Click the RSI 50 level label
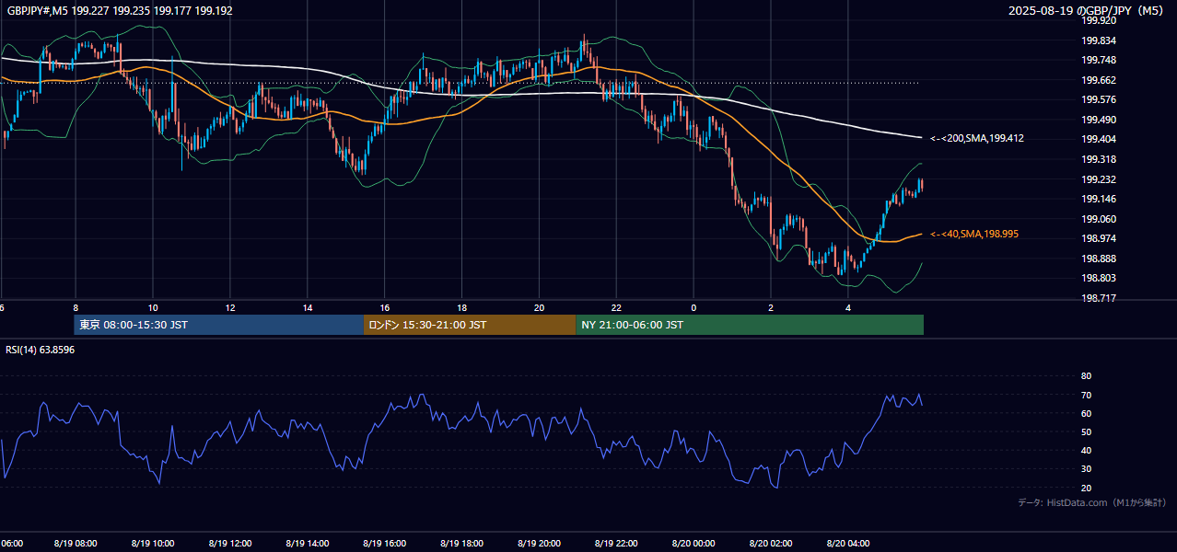 1086,431
